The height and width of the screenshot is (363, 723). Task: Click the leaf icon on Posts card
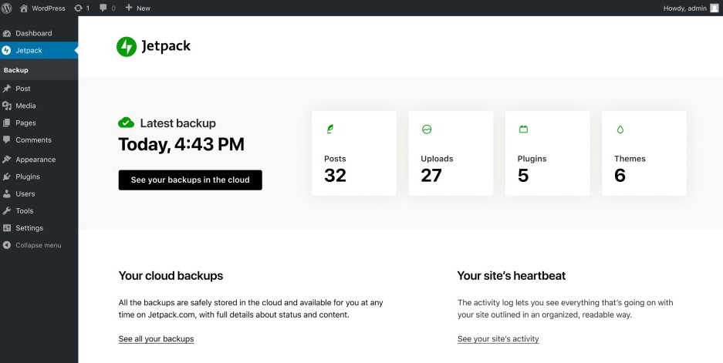[x=330, y=129]
